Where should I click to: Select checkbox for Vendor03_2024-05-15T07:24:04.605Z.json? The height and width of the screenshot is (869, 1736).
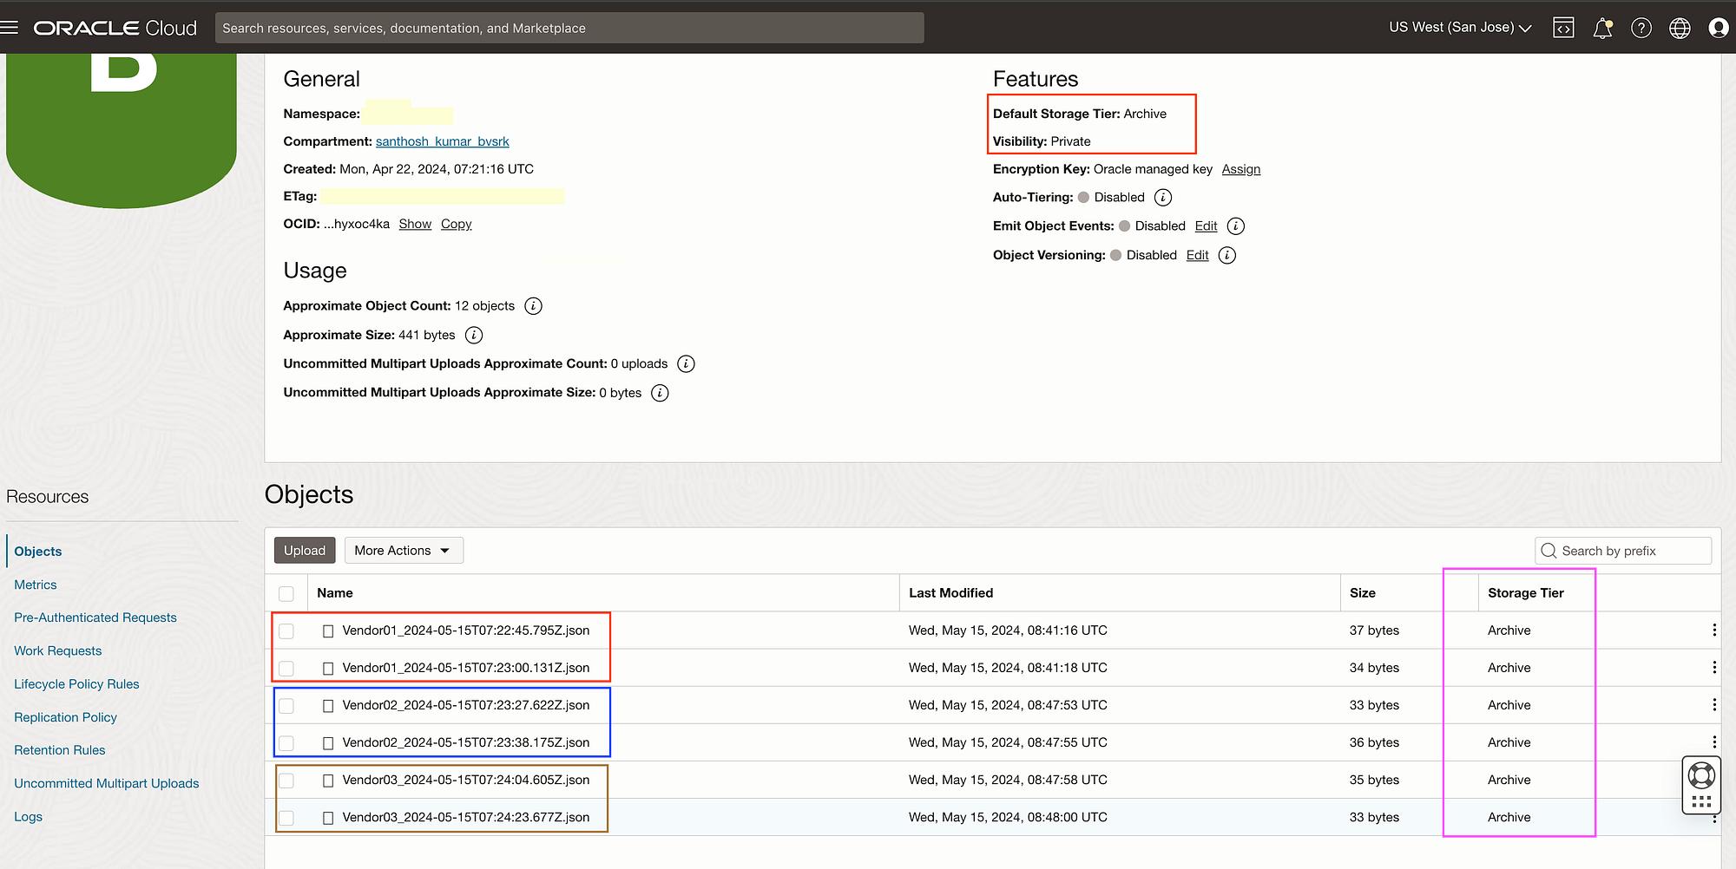coord(286,781)
